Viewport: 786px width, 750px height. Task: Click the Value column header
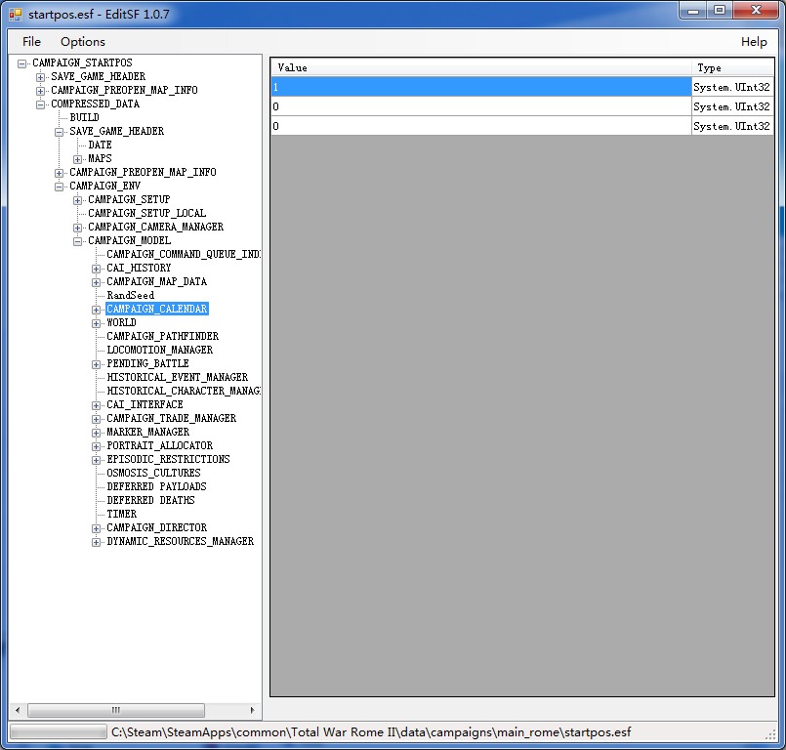coord(481,67)
